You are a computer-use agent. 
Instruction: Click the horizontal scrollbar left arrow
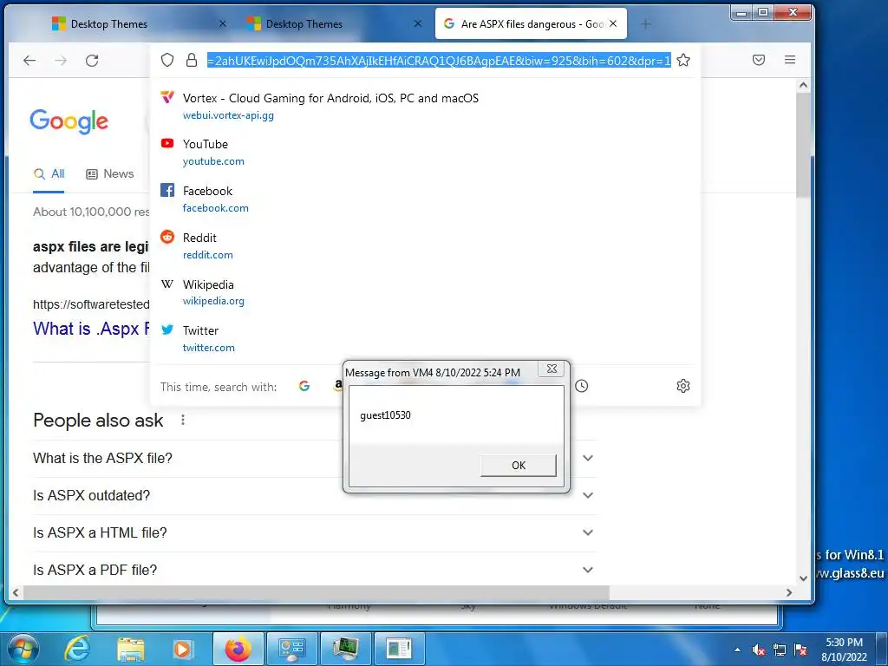click(x=16, y=592)
